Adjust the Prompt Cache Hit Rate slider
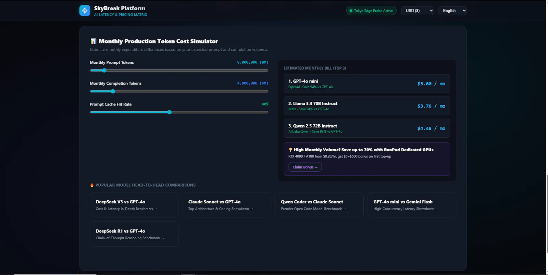548x275 pixels. tap(179, 112)
